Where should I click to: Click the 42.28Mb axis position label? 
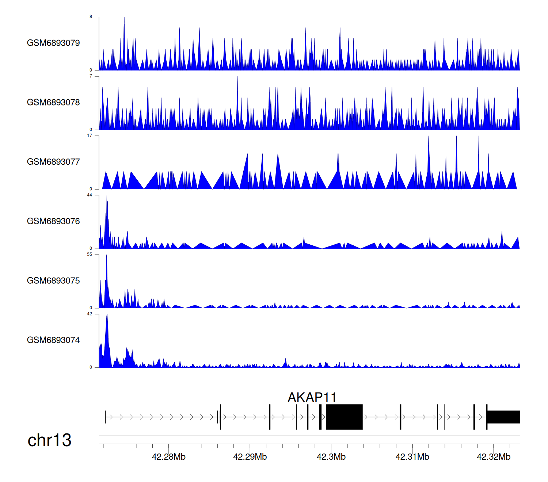pos(168,457)
